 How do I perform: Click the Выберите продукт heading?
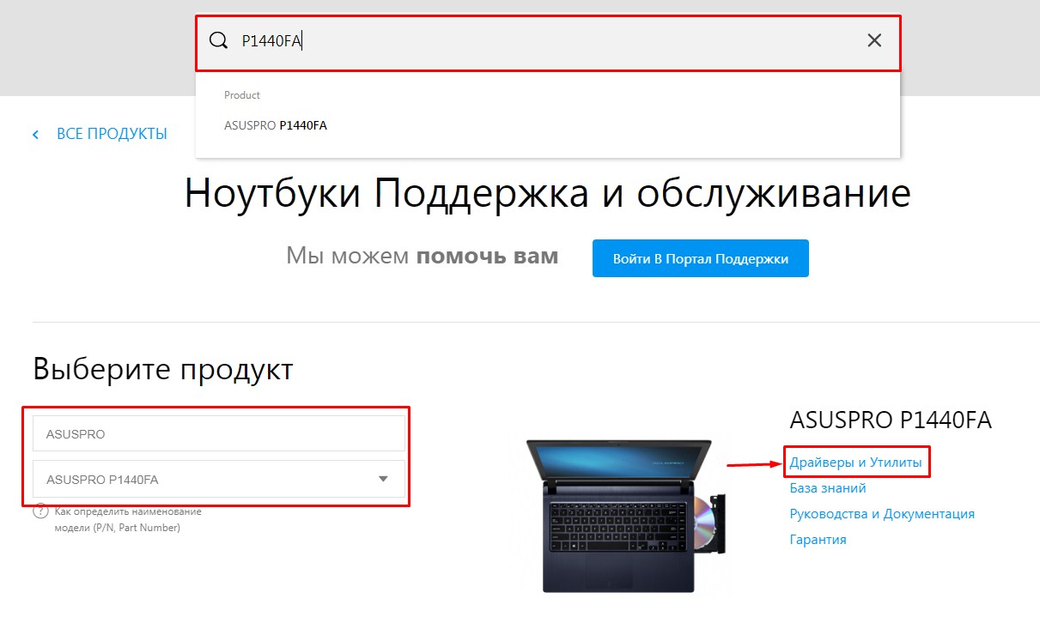click(x=163, y=370)
